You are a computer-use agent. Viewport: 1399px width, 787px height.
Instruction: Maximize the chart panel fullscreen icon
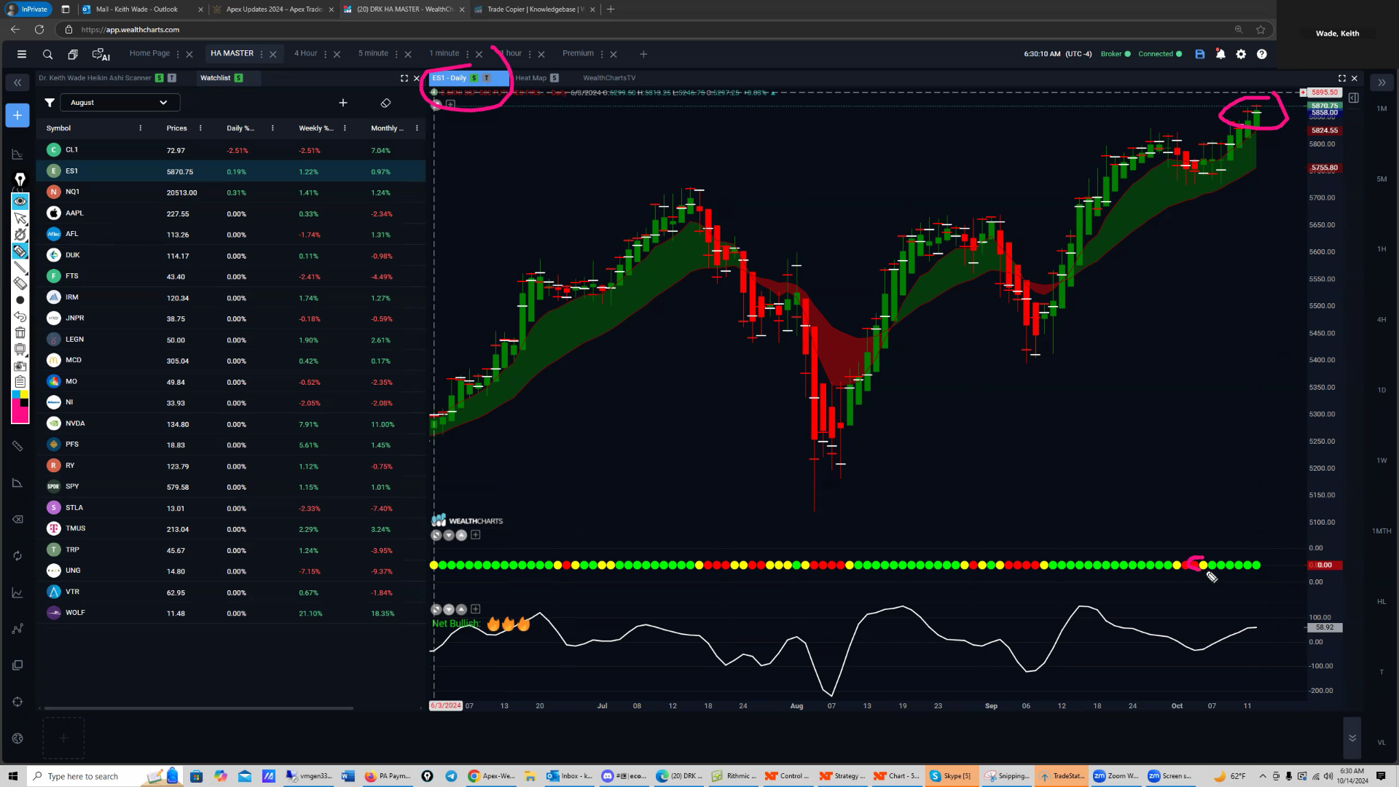tap(1341, 78)
